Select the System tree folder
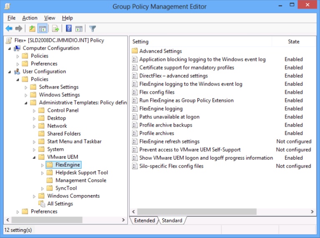320x238 pixels. pos(55,149)
